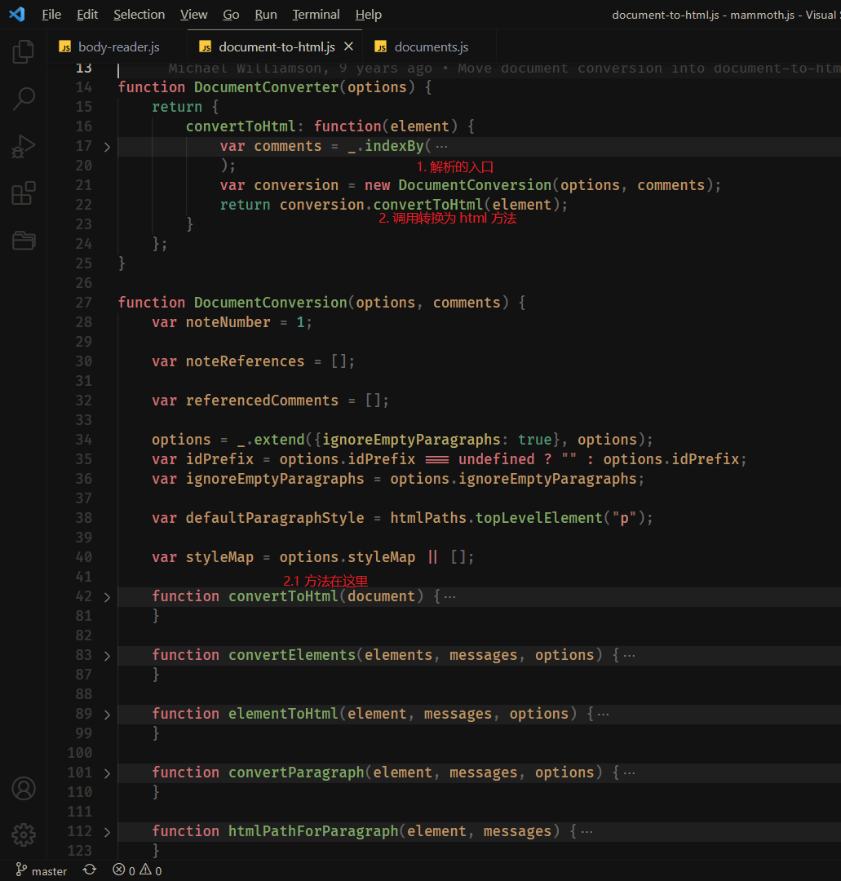Click the VS Code logo icon
841x881 pixels.
pos(17,14)
